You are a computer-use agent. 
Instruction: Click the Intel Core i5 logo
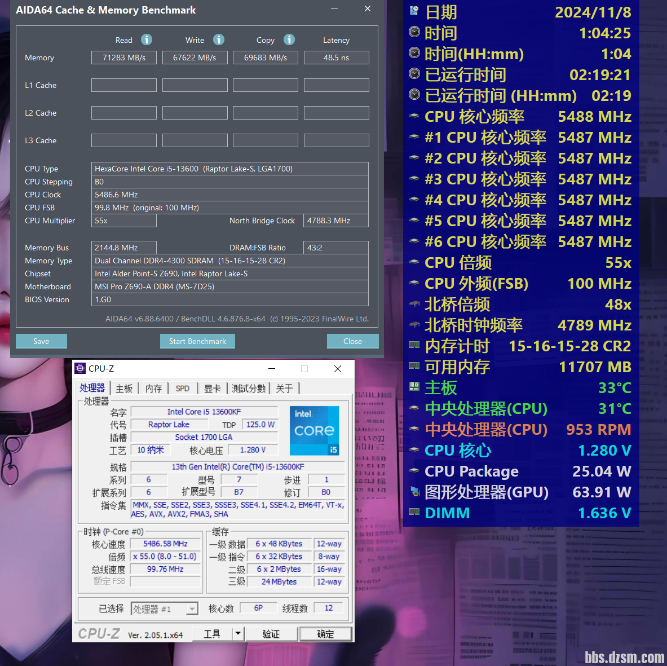click(x=314, y=430)
